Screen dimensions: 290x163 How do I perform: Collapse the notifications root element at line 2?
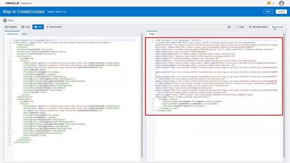point(12,43)
